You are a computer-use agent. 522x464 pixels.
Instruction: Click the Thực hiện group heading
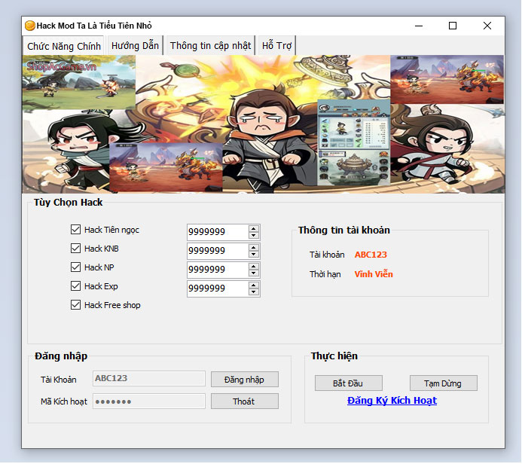(x=334, y=356)
